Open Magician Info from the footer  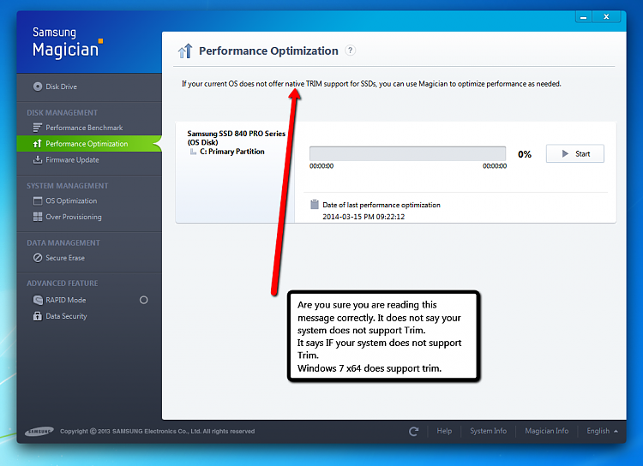coord(547,431)
